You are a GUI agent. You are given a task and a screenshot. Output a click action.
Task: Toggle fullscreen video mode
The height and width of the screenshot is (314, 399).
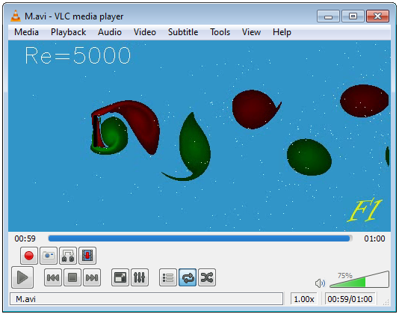tap(120, 277)
